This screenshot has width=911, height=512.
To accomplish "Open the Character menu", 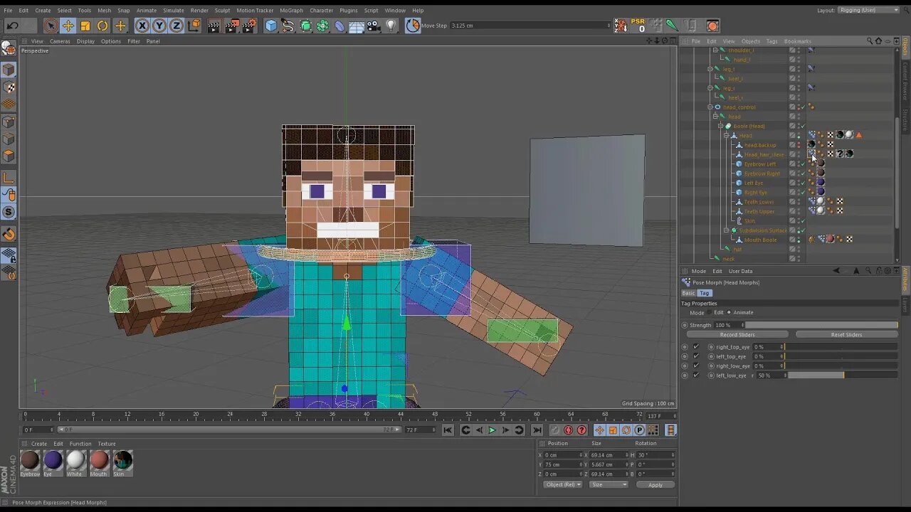I will (321, 10).
